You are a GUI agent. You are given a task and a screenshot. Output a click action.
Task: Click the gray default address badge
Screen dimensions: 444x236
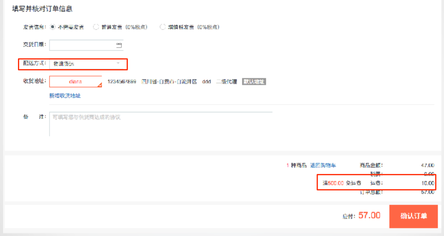[254, 82]
